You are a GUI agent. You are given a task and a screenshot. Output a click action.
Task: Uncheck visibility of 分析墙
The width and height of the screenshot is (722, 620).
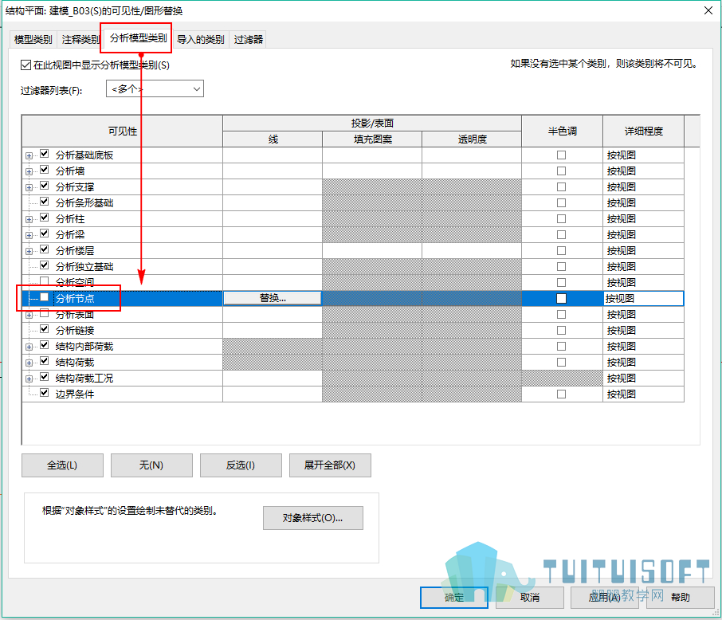click(44, 170)
